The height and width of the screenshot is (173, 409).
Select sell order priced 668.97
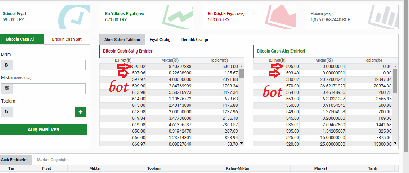tap(169, 144)
